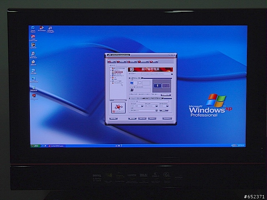Select the Welcome item in the settings tree
267x200 pixels.
point(118,68)
